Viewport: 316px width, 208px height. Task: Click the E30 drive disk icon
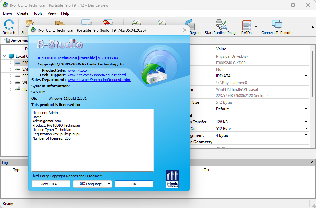point(18,63)
